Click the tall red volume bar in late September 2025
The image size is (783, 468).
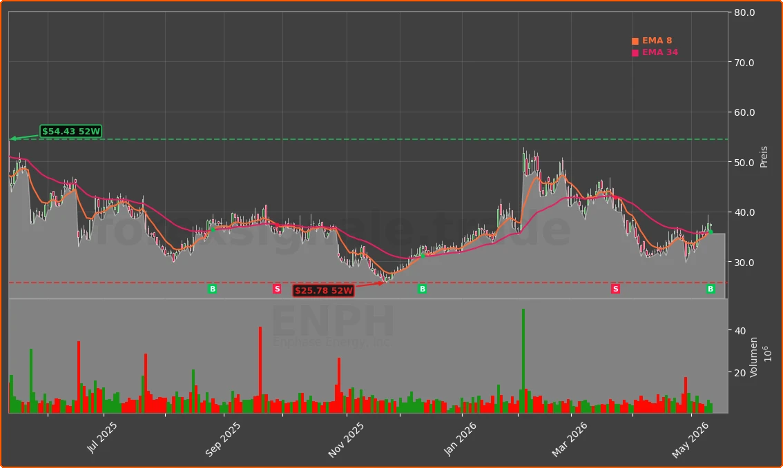(x=260, y=370)
